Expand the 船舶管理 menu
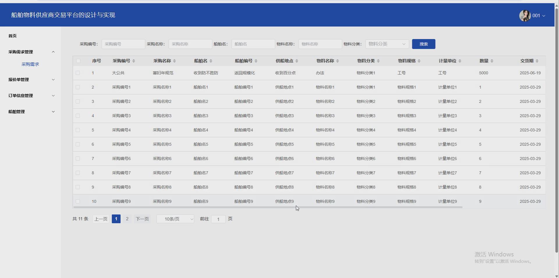 [x=31, y=111]
